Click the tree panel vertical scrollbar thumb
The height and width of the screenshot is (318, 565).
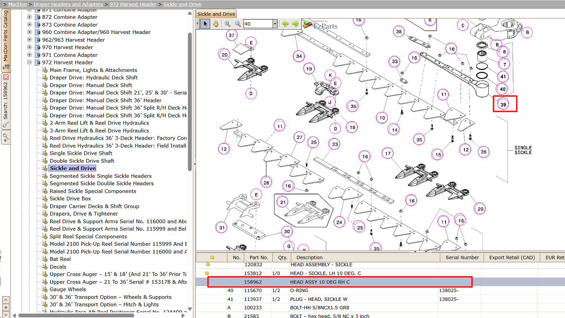coord(190,102)
